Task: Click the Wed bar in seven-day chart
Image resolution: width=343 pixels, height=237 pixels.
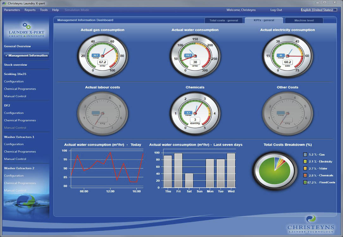Action: tap(231, 170)
